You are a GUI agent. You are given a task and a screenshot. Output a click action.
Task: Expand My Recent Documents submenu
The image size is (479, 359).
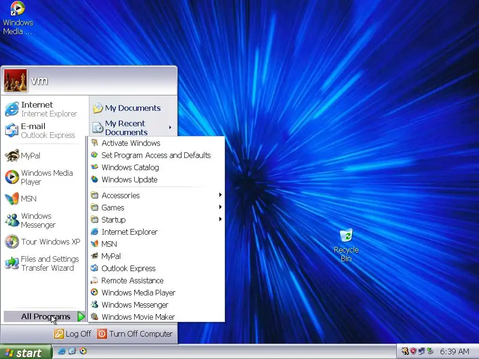133,128
